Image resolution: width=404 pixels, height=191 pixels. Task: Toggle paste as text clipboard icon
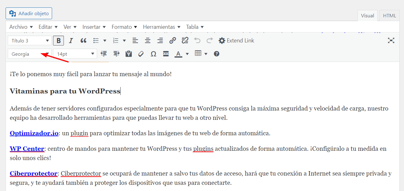pos(129,54)
